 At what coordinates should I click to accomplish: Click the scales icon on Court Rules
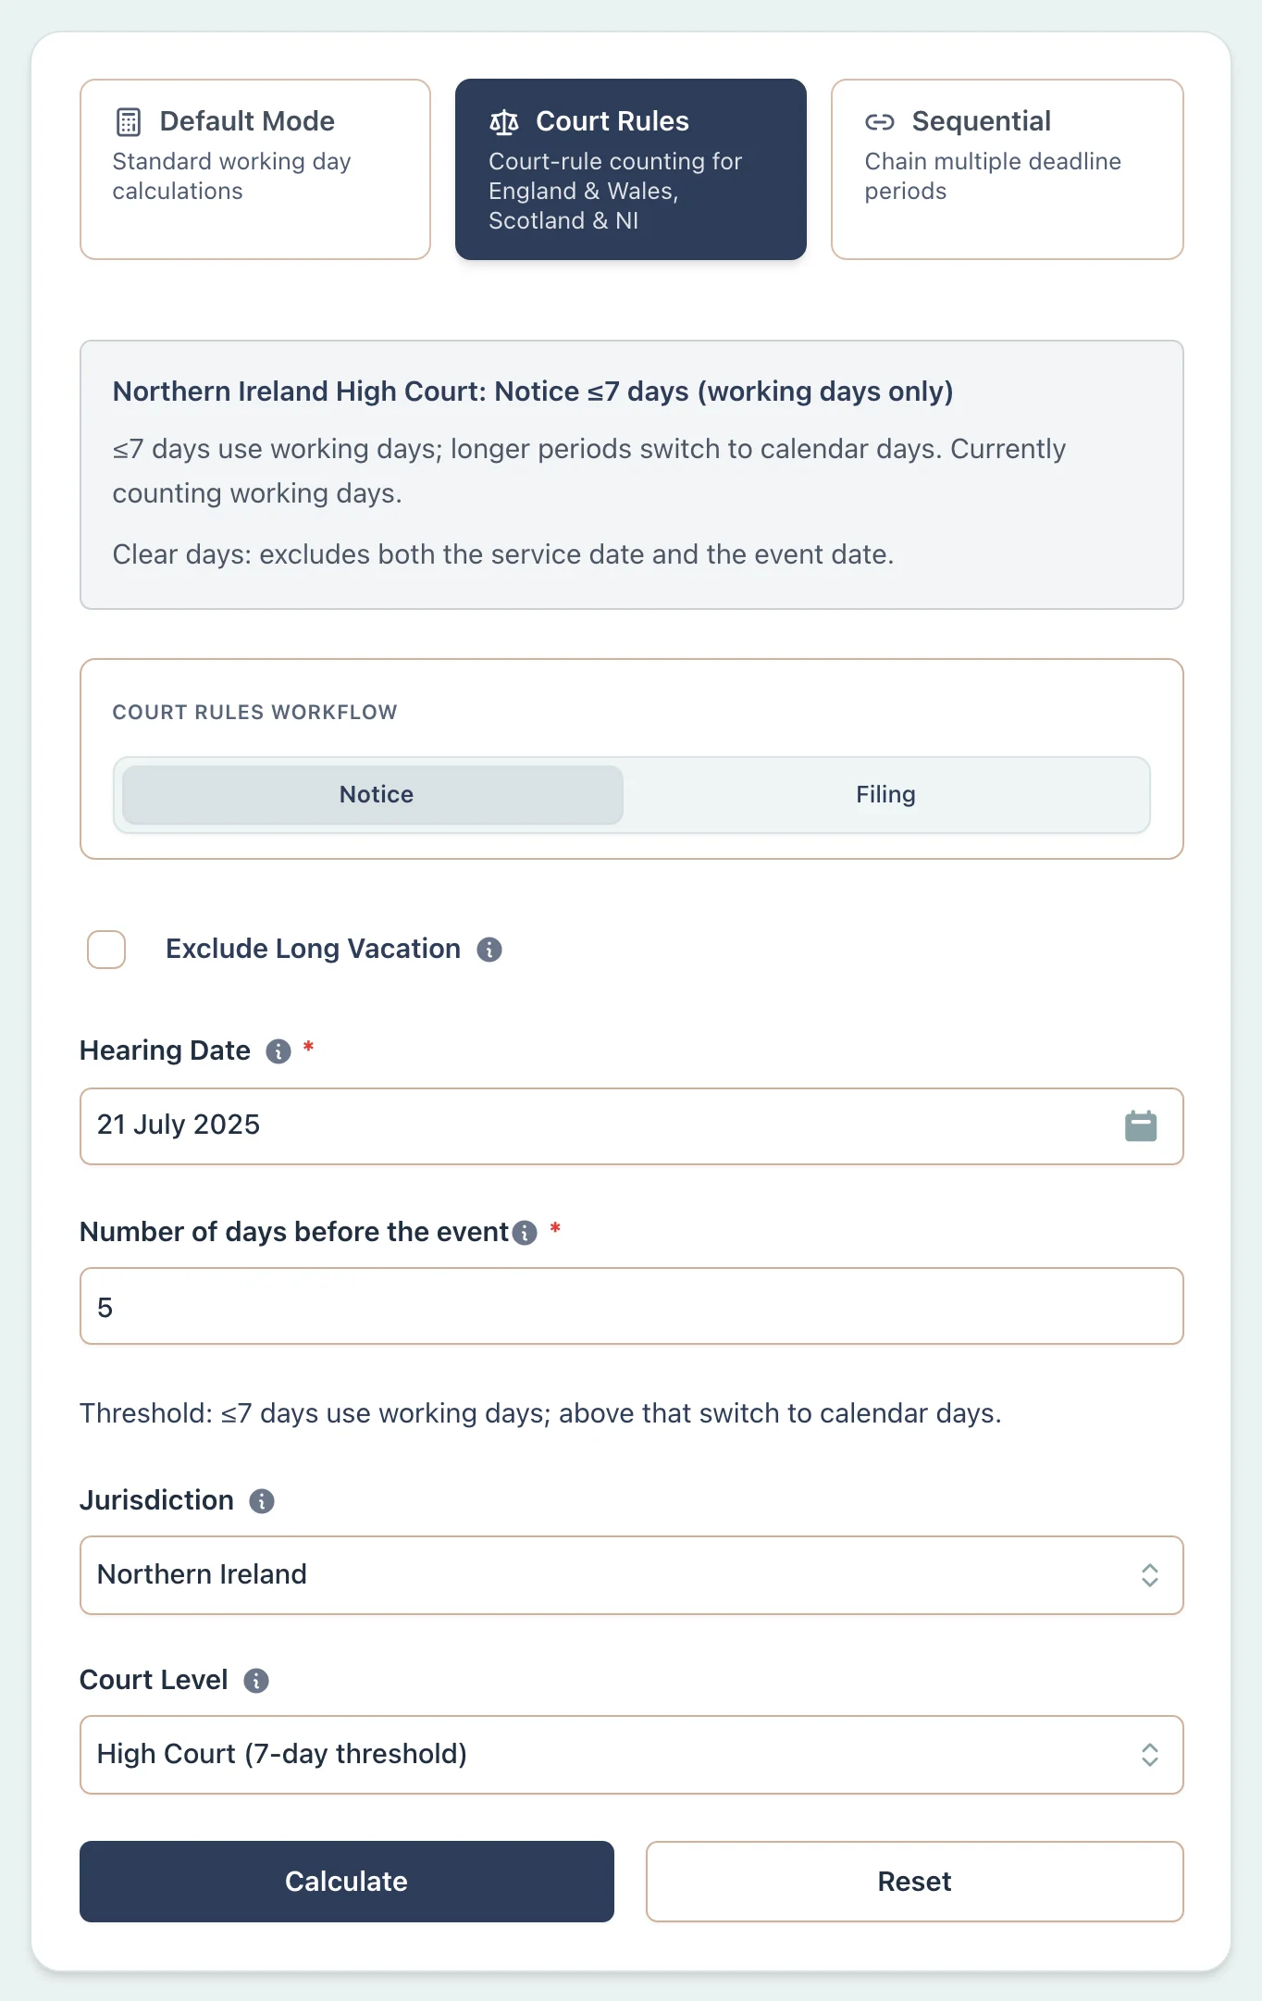click(504, 120)
